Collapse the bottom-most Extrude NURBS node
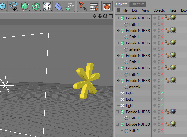187x137 pixels. coord(117,124)
